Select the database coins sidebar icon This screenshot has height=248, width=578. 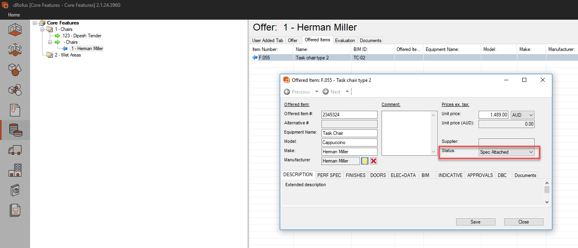(x=15, y=130)
